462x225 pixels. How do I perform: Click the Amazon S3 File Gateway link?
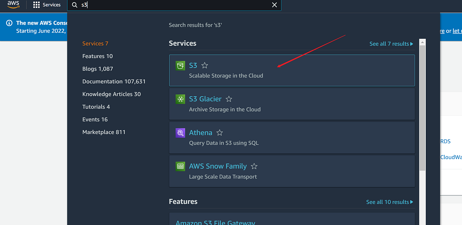pyautogui.click(x=215, y=222)
